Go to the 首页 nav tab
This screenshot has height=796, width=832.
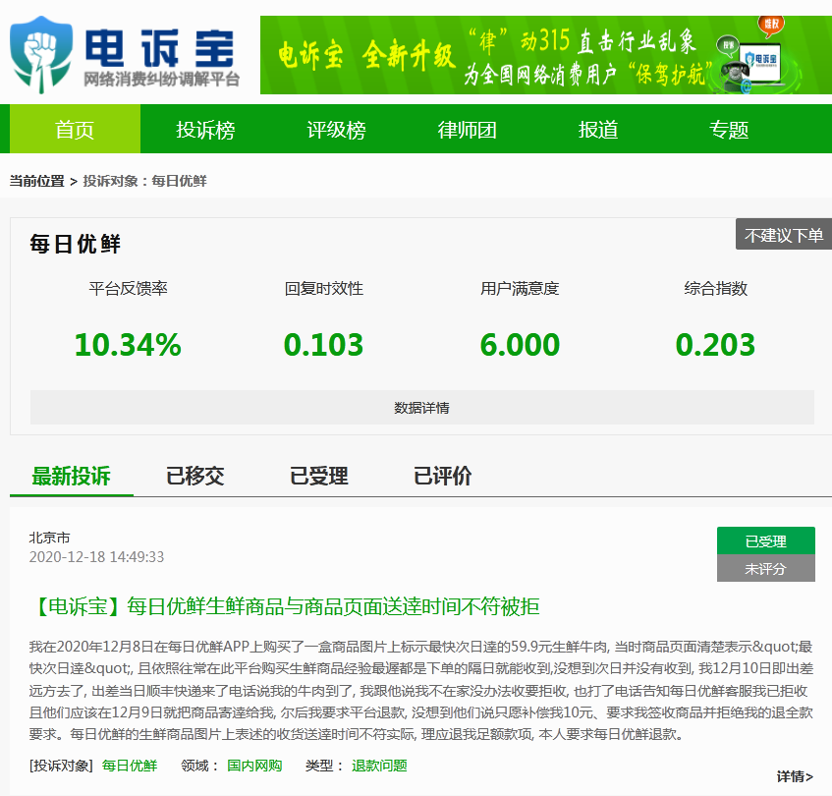pos(75,129)
